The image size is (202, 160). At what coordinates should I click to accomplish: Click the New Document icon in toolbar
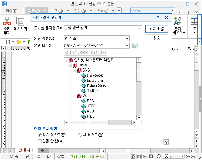[x=8, y=42]
